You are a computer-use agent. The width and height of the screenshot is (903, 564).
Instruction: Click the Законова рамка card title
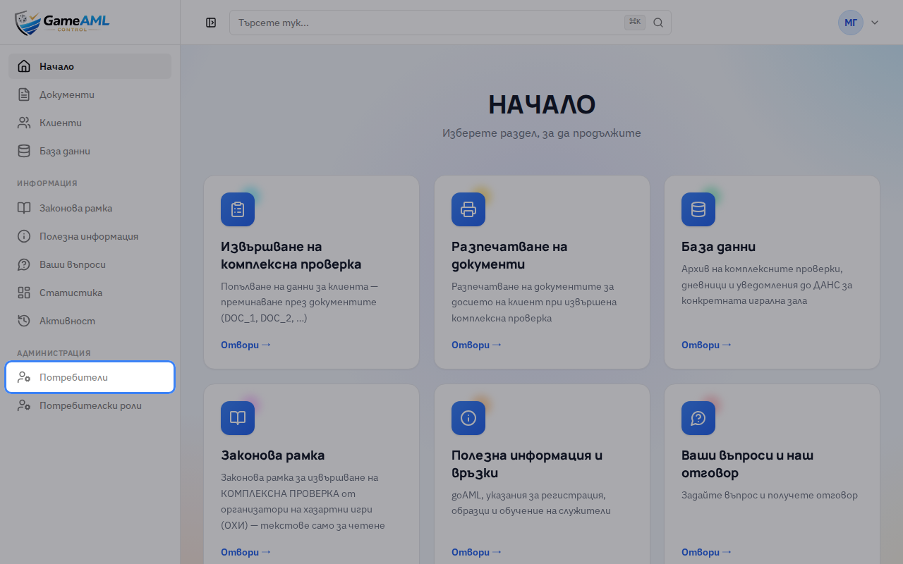273,455
